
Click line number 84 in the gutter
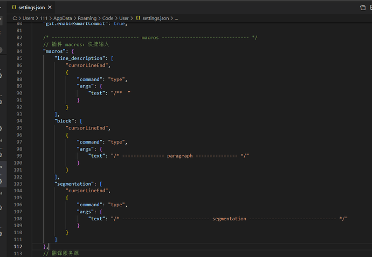(20, 51)
